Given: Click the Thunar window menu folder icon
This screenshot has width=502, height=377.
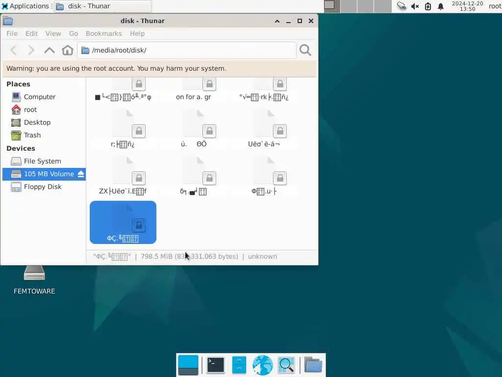Looking at the screenshot, I should (8, 21).
